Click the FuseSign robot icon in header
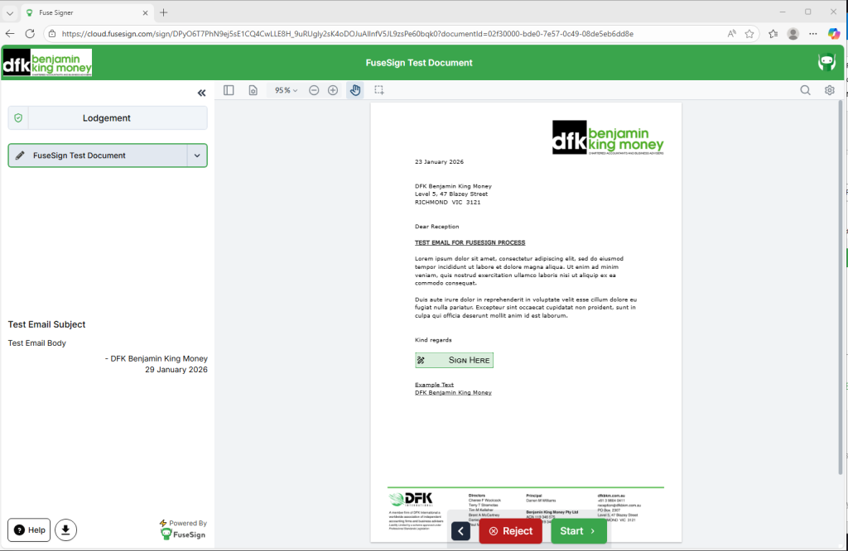848x551 pixels. (826, 63)
